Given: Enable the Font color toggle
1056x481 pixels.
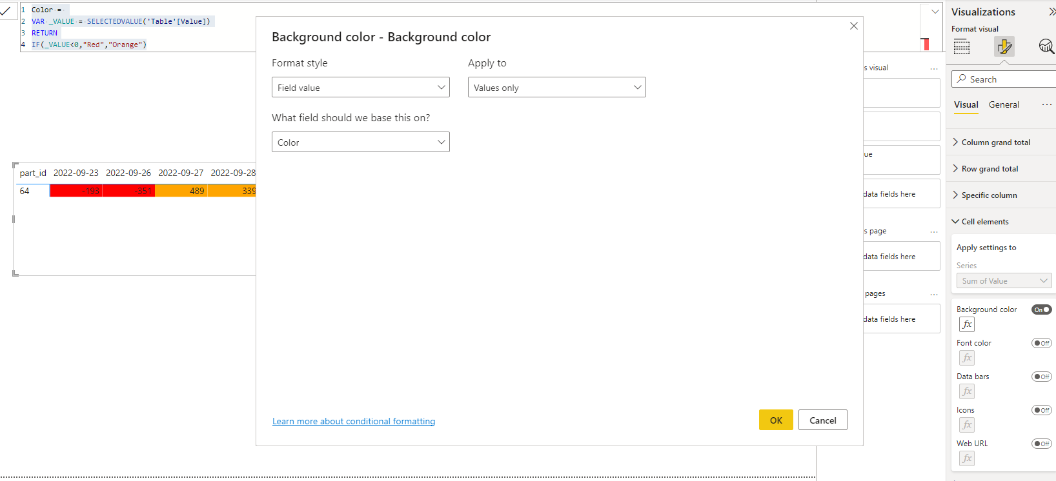Looking at the screenshot, I should pyautogui.click(x=1042, y=343).
